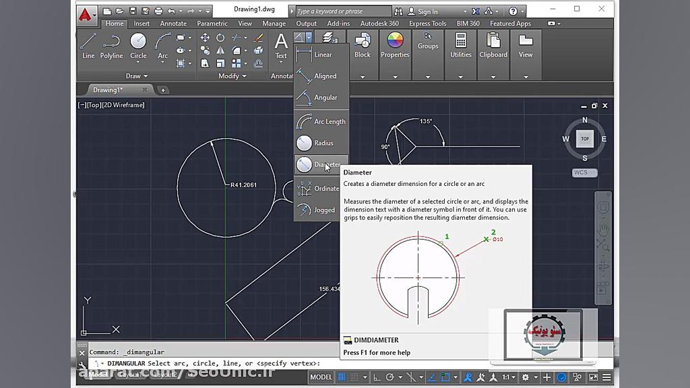Toggle Ortho mode in status bar
The width and height of the screenshot is (690, 388).
tap(377, 377)
